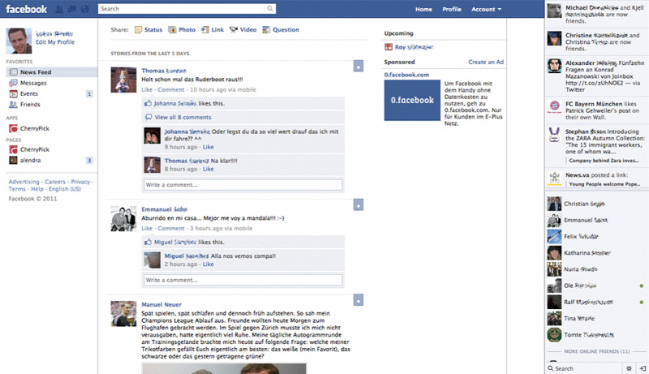Select Events in Favorites sidebar
Image resolution: width=649 pixels, height=374 pixels.
(29, 94)
